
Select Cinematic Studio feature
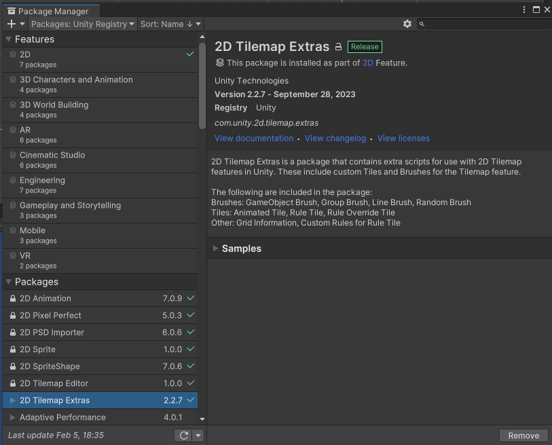(100, 160)
